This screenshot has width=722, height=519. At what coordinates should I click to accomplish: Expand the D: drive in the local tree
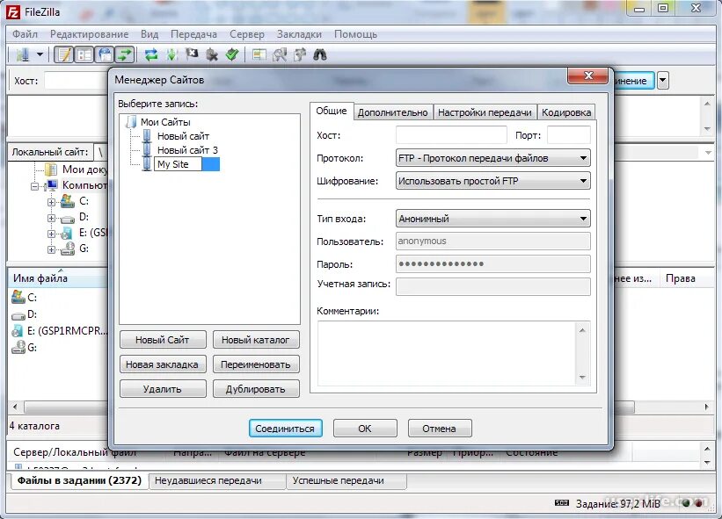pyautogui.click(x=52, y=219)
